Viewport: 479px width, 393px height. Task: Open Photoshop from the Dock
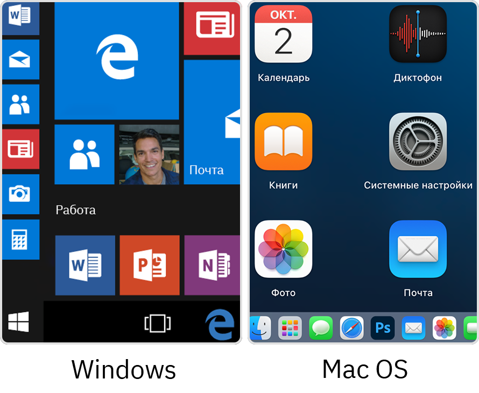(383, 328)
